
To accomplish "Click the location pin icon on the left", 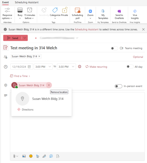I will [6, 85].
